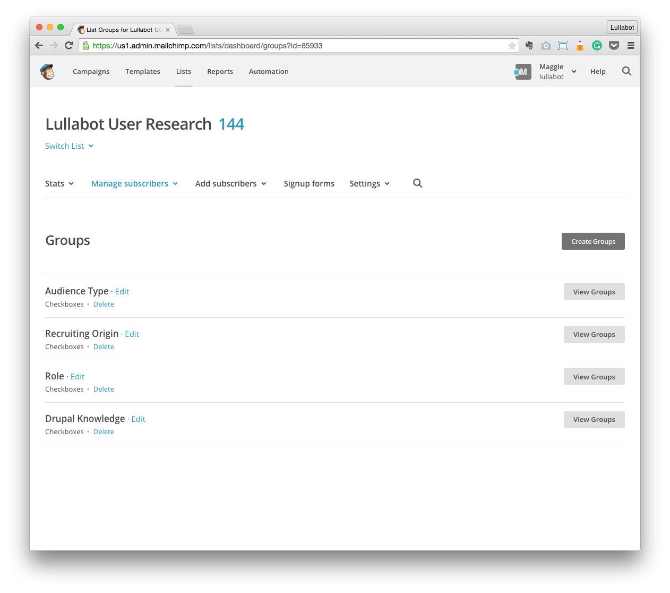
Task: Click the Lullabot profile button in Chrome
Action: (622, 27)
